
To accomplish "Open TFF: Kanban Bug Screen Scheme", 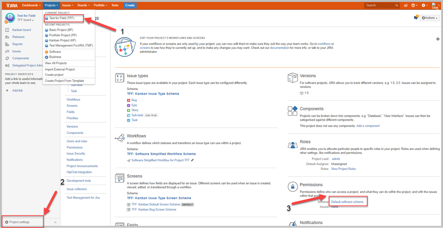I will [154, 209].
